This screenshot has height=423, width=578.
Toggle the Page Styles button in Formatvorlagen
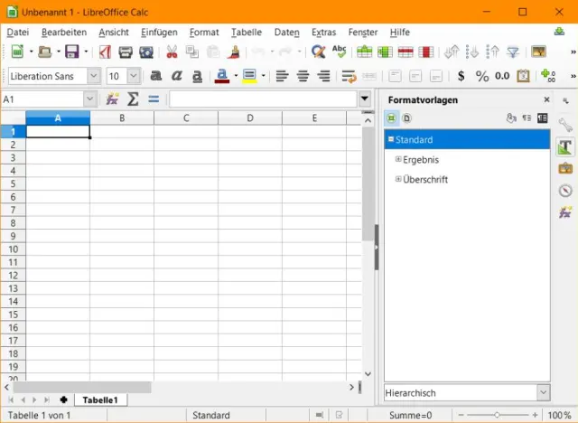tap(406, 117)
